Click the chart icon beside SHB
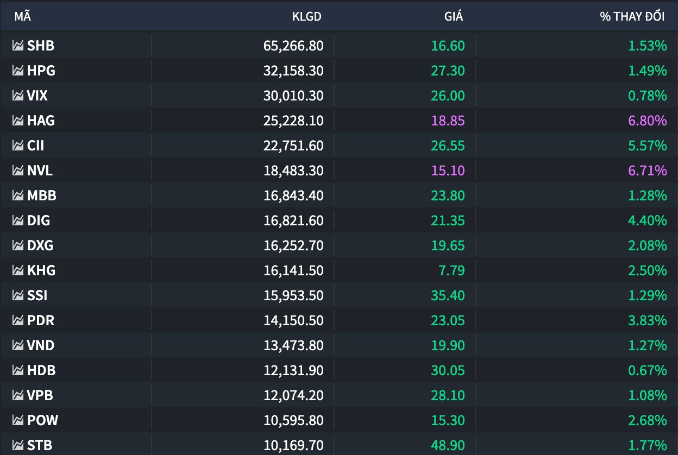 click(18, 46)
